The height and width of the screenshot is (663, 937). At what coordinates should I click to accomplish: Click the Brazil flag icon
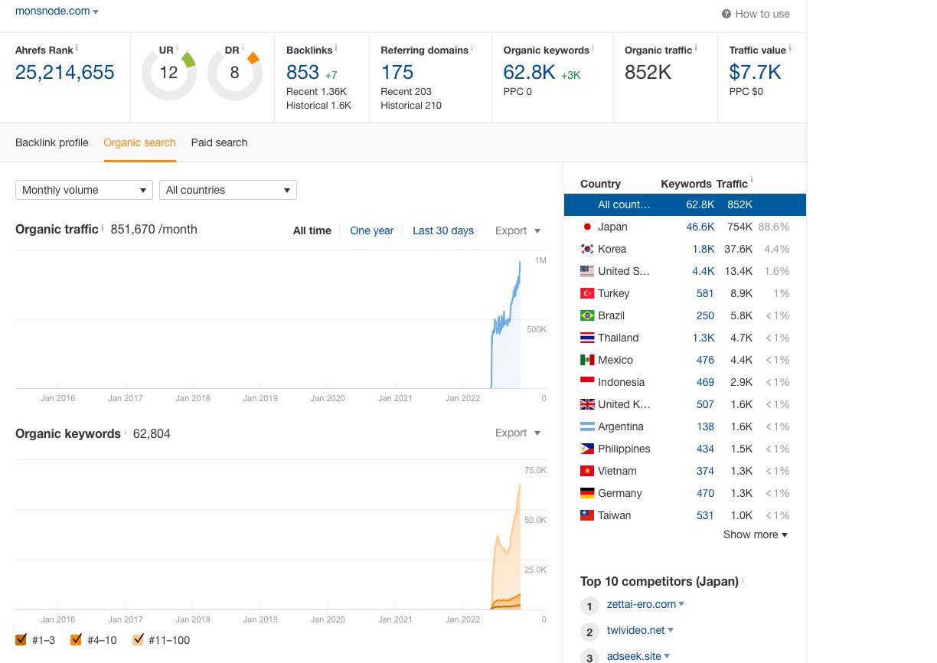click(587, 315)
